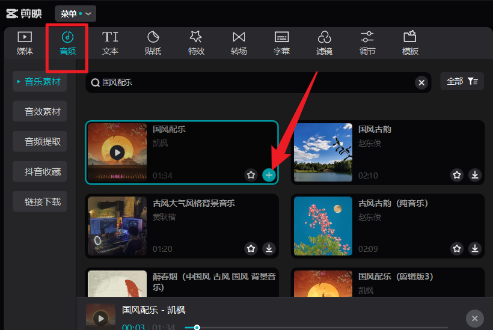Play the 国风配乐 track thumbnail
Viewport: 493px width, 330px height.
coord(117,153)
